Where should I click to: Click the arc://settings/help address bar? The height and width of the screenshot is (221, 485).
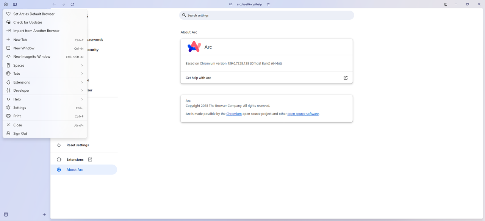[x=249, y=4]
